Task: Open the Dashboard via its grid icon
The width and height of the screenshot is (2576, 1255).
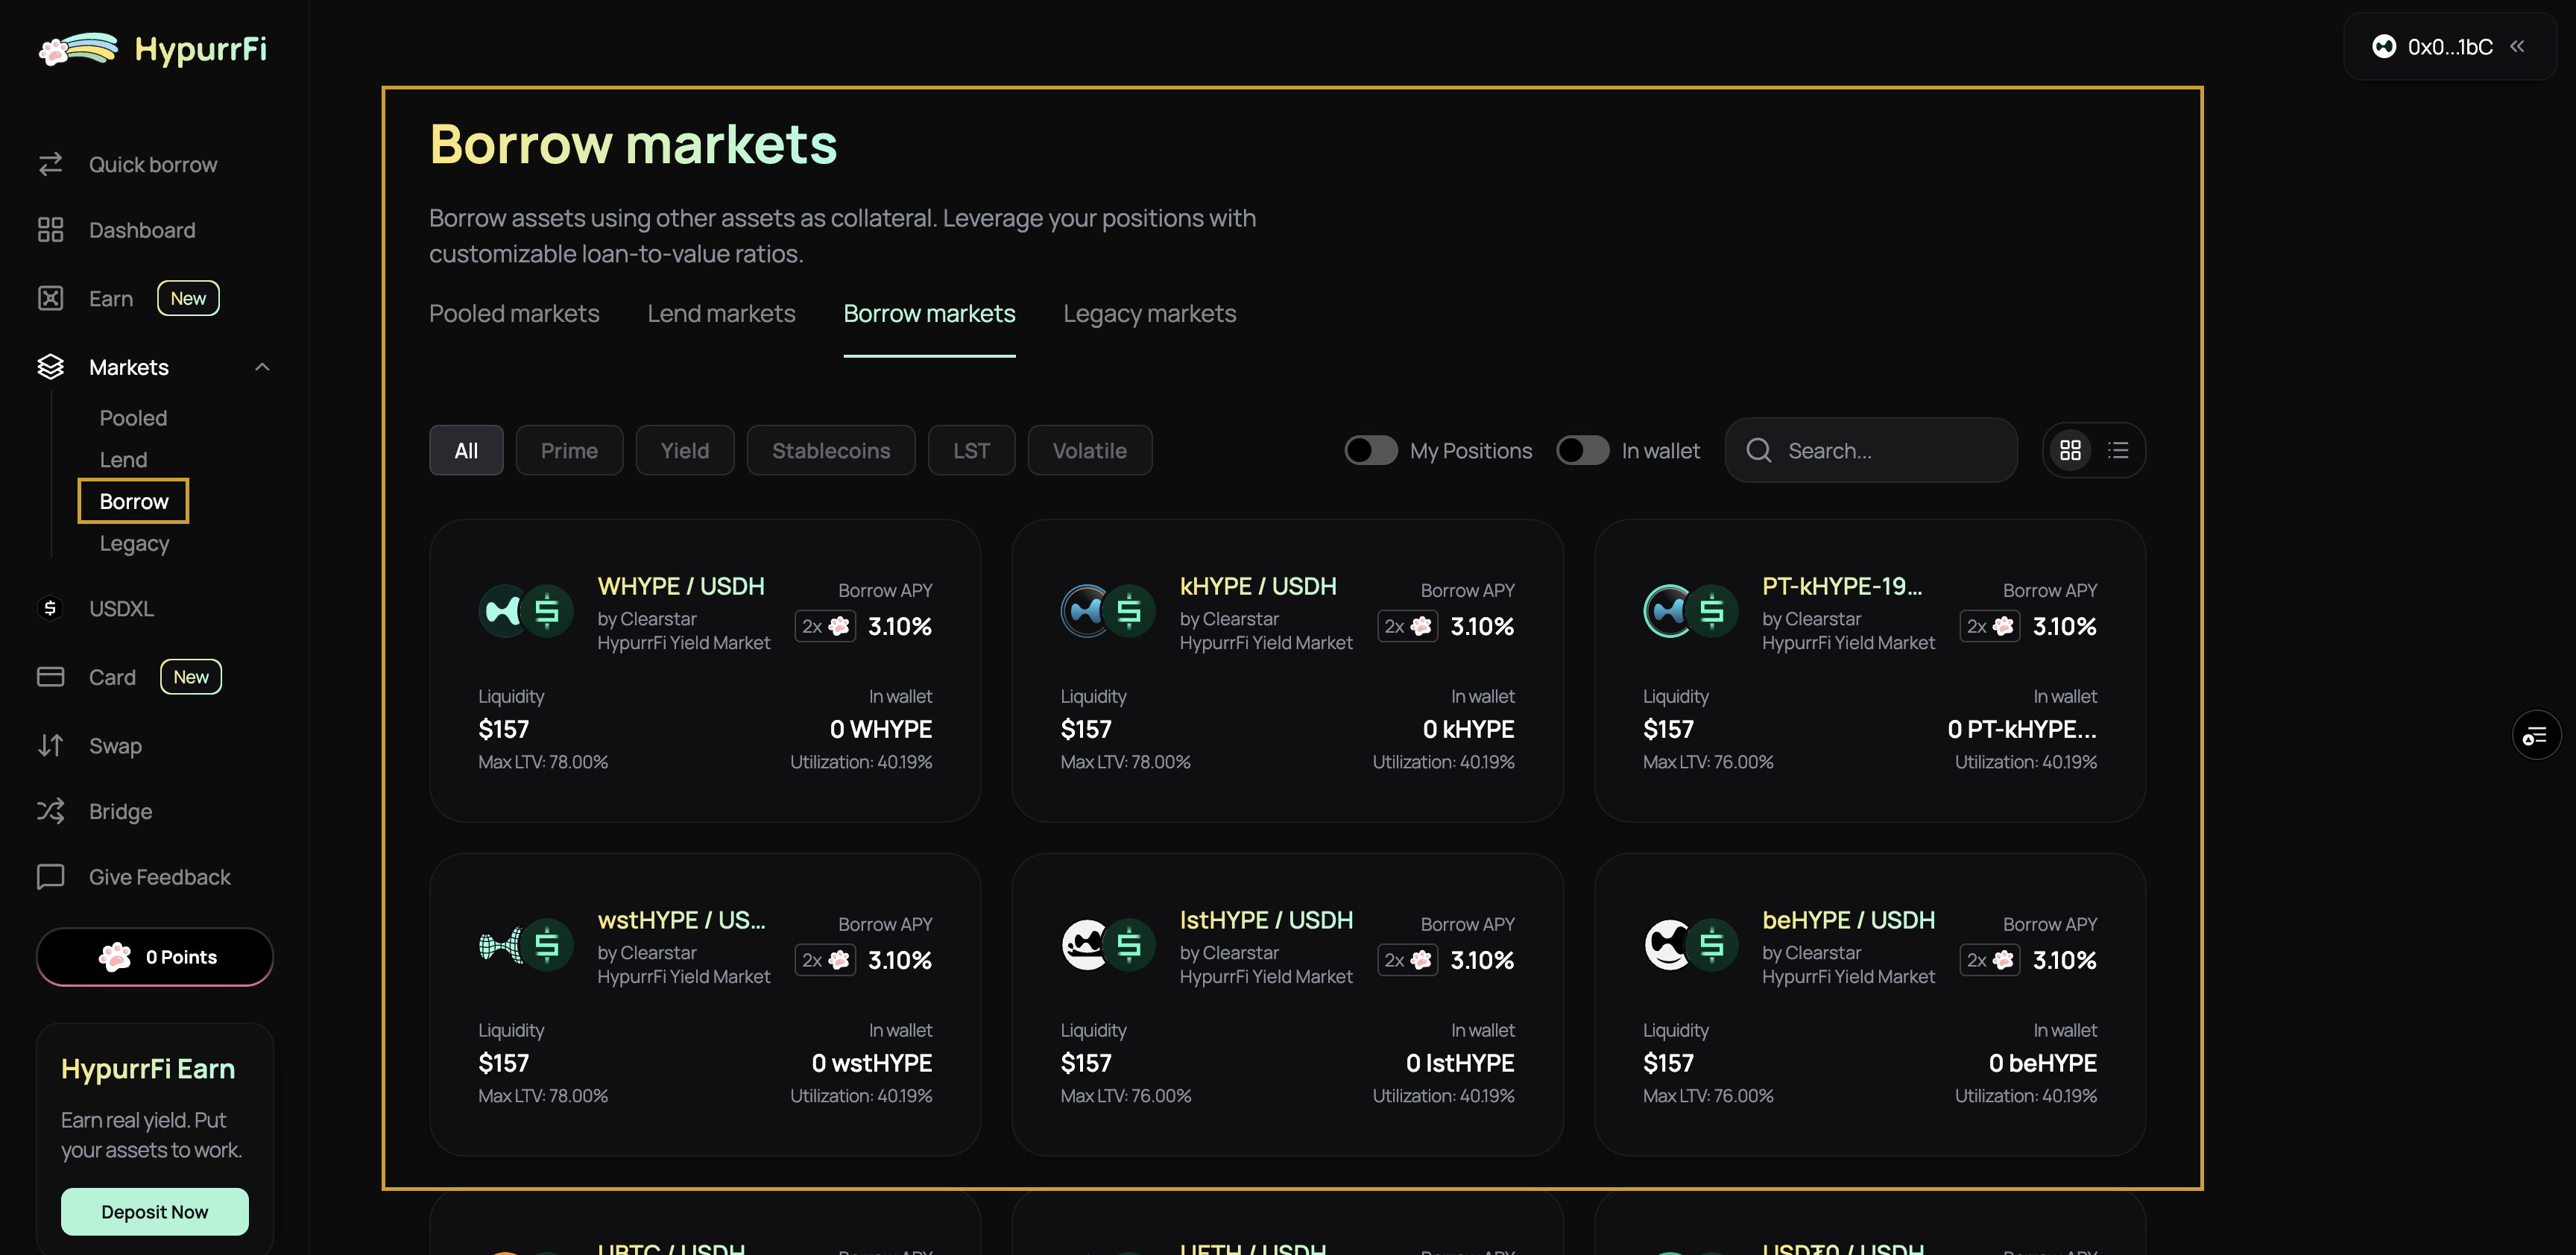Action: coord(51,229)
